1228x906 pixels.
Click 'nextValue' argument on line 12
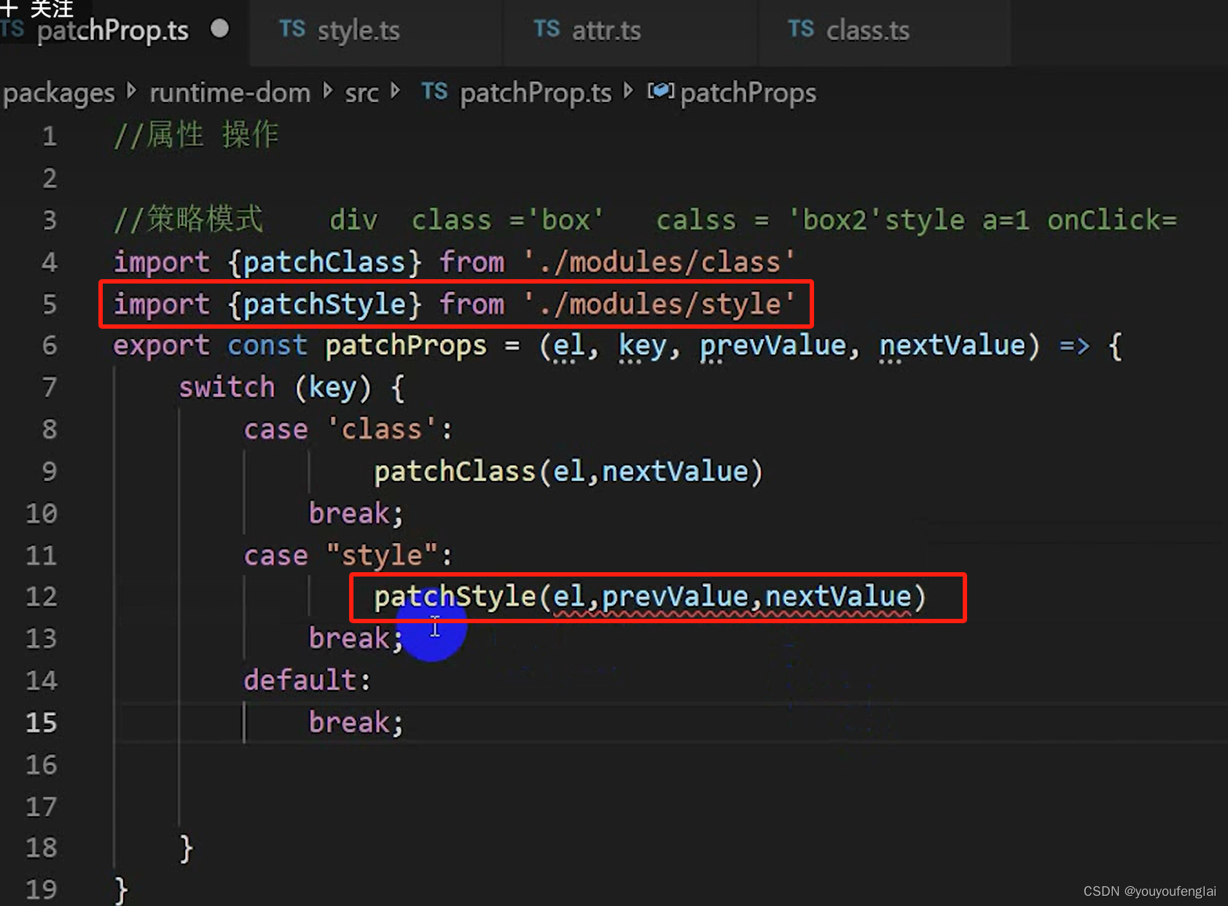[x=838, y=597]
